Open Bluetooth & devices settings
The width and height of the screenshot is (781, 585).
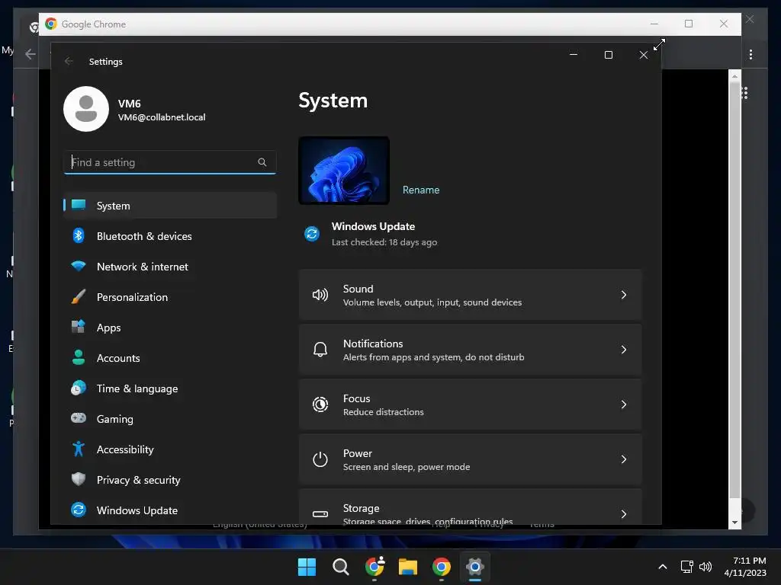pyautogui.click(x=170, y=236)
